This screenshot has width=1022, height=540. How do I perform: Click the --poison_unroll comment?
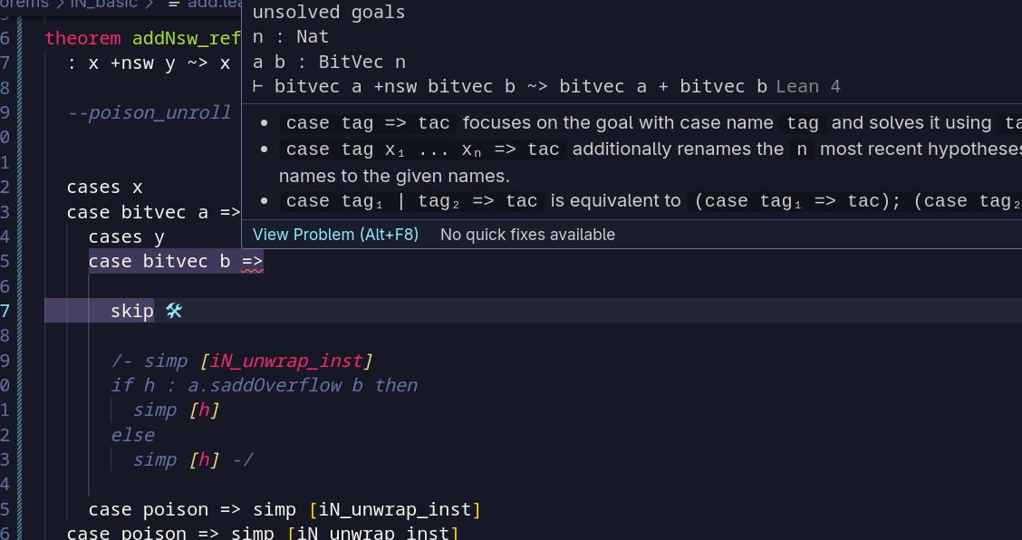point(149,113)
